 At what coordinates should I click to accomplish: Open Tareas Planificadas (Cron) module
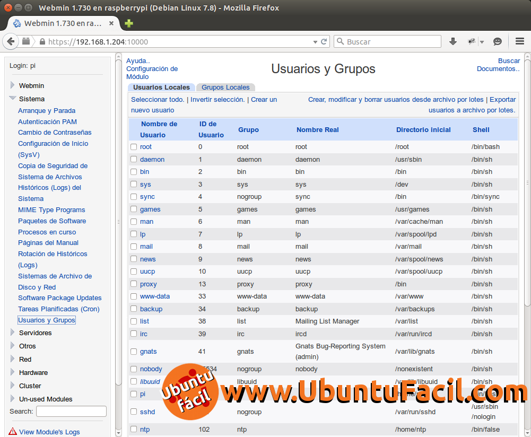click(x=59, y=309)
